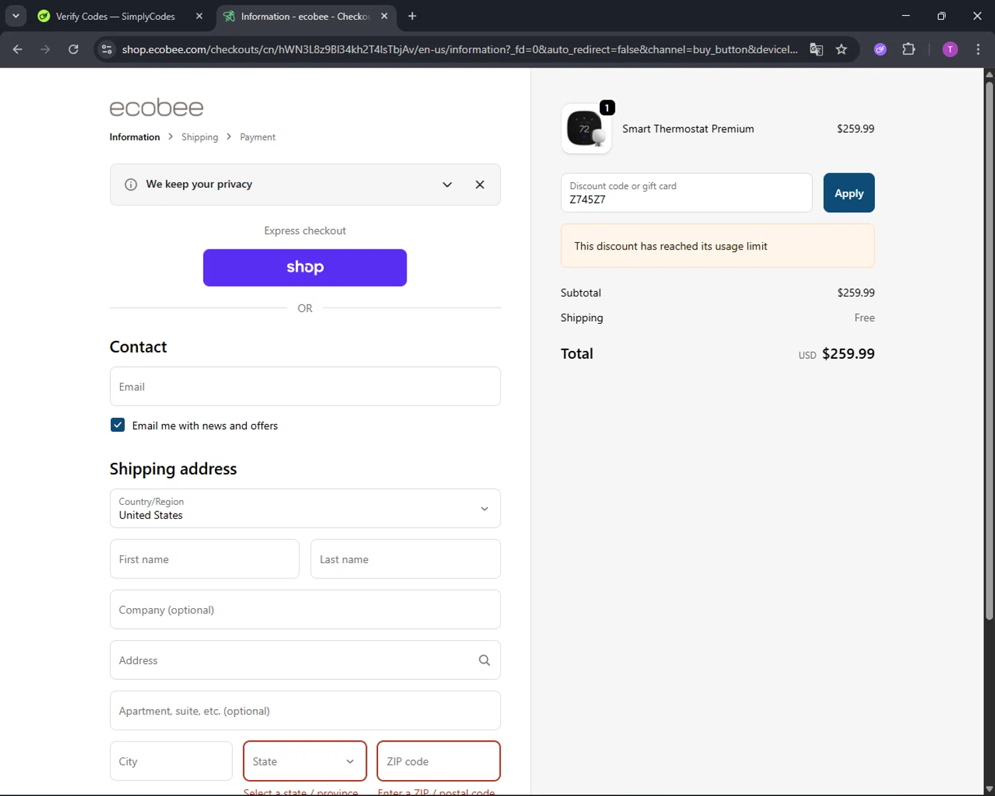995x796 pixels.
Task: Click the Smart Thermostat Premium thumbnail
Action: (x=586, y=129)
